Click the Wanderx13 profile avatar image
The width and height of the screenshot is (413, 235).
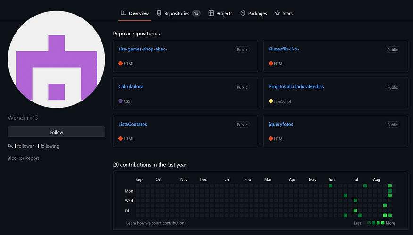click(56, 59)
